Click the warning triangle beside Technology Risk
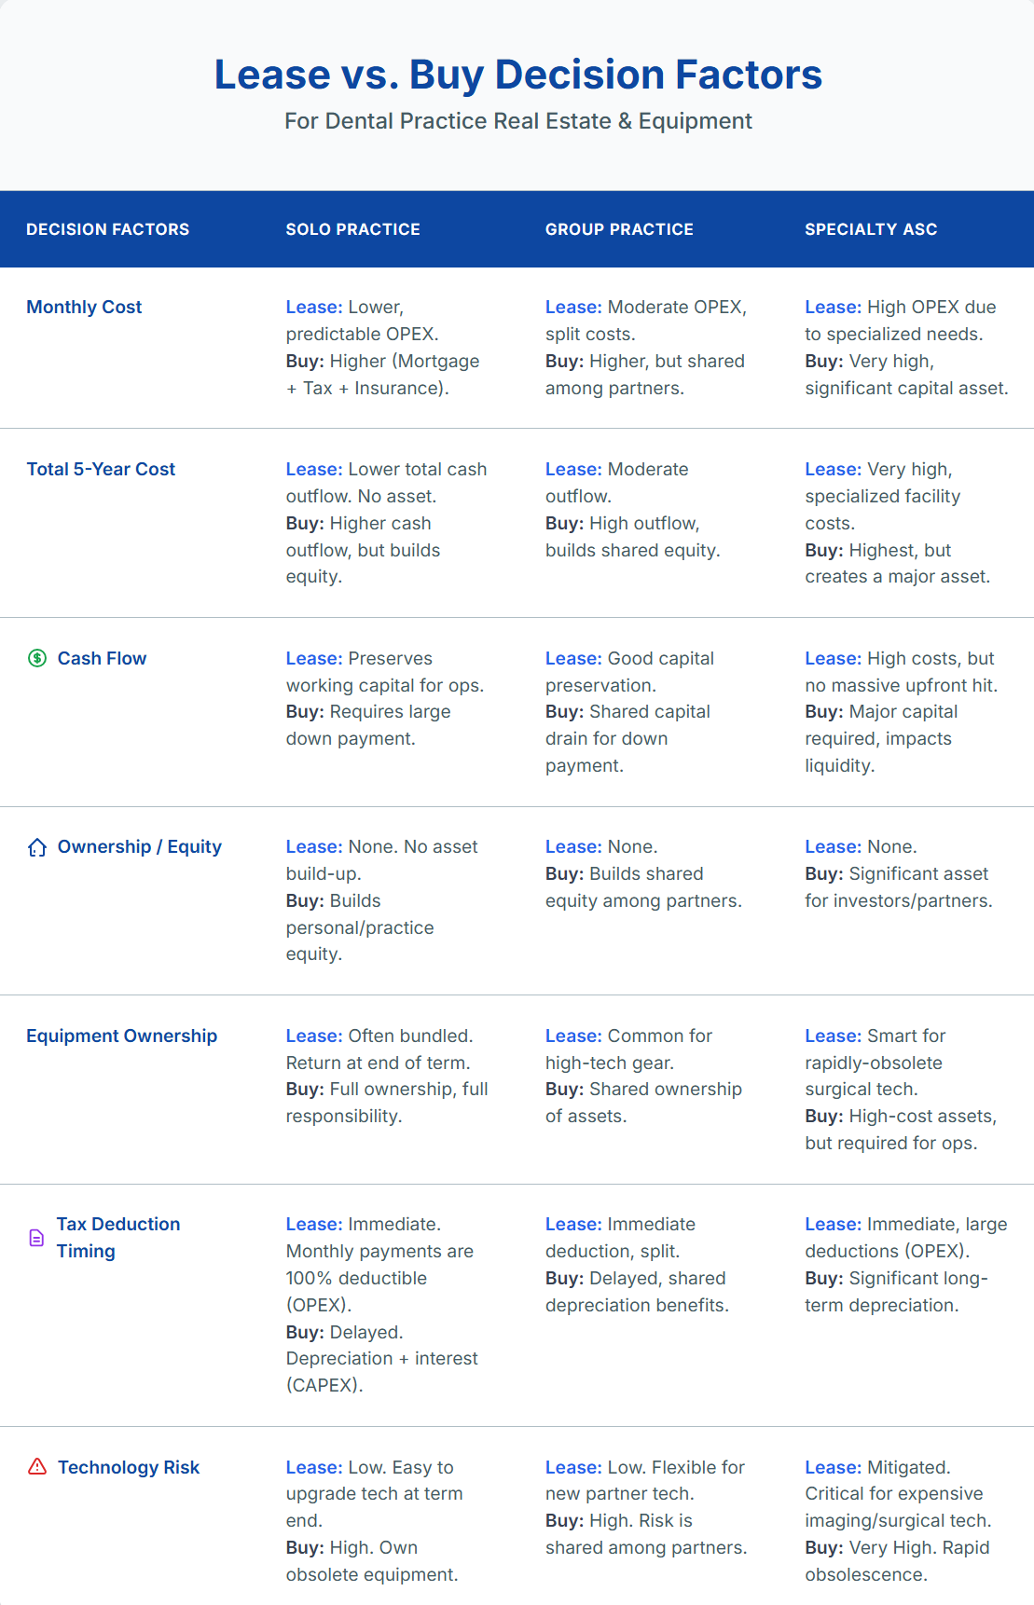 [x=37, y=1467]
